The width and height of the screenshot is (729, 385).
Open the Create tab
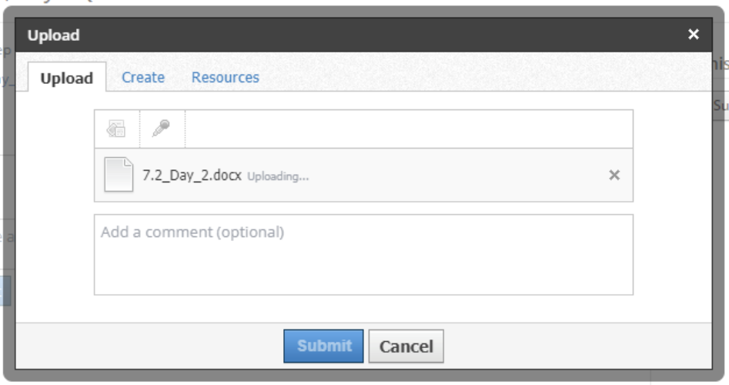[143, 77]
